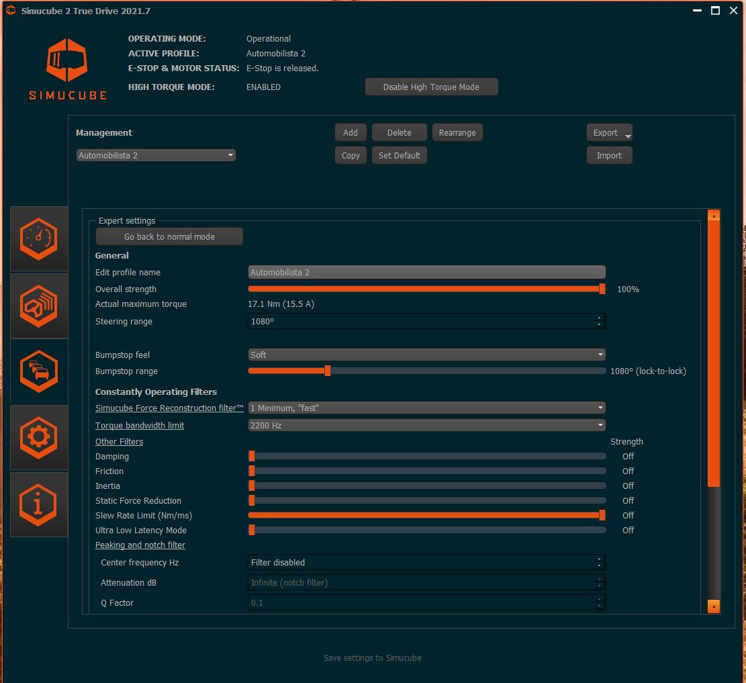Import a profile
The height and width of the screenshot is (683, 746).
click(609, 156)
